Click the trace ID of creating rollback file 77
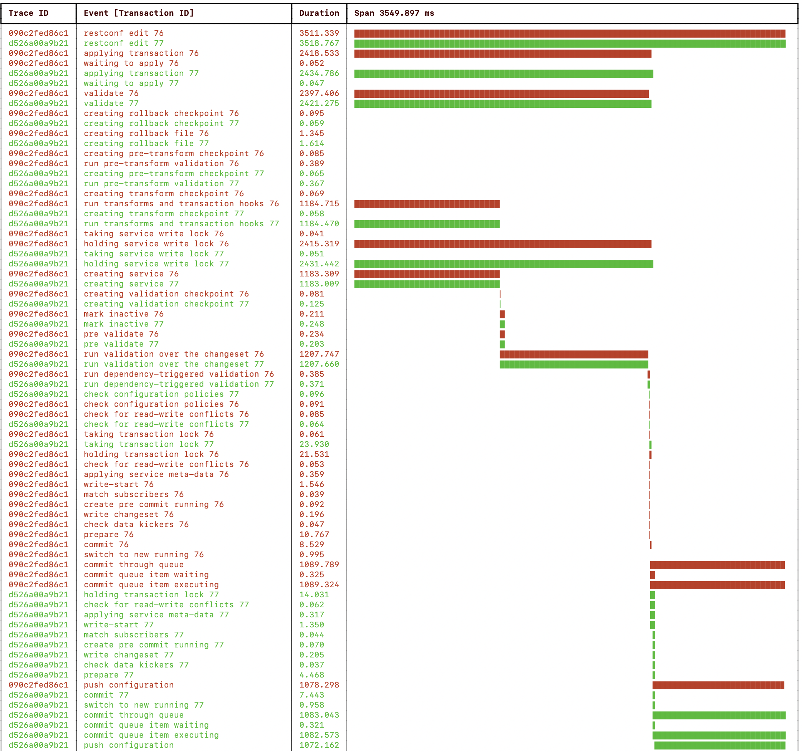This screenshot has width=802, height=752. coord(38,144)
